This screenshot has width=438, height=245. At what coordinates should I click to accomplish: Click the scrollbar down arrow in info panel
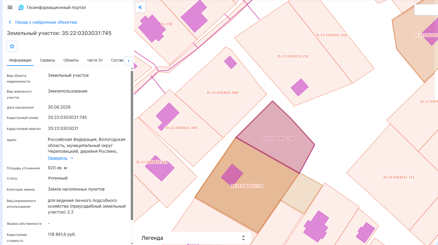132,243
